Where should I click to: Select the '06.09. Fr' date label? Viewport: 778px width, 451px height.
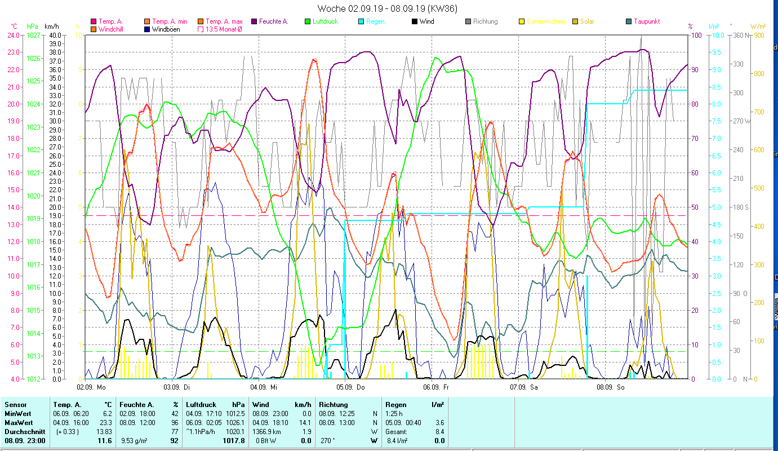(437, 387)
